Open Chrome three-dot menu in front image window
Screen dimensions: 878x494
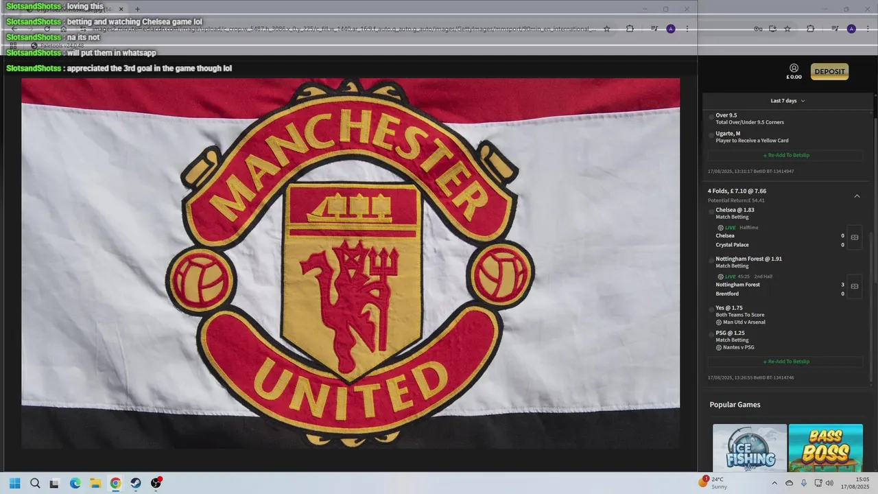(687, 29)
